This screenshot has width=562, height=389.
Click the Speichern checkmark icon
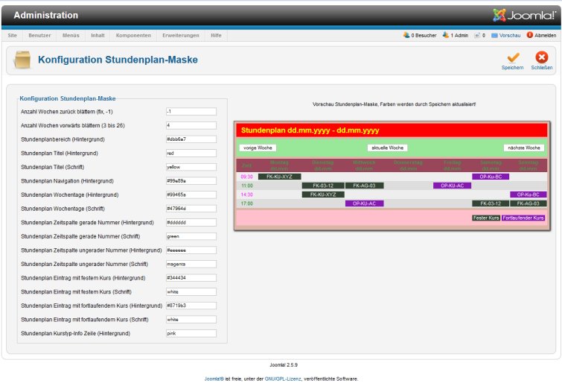coord(512,57)
